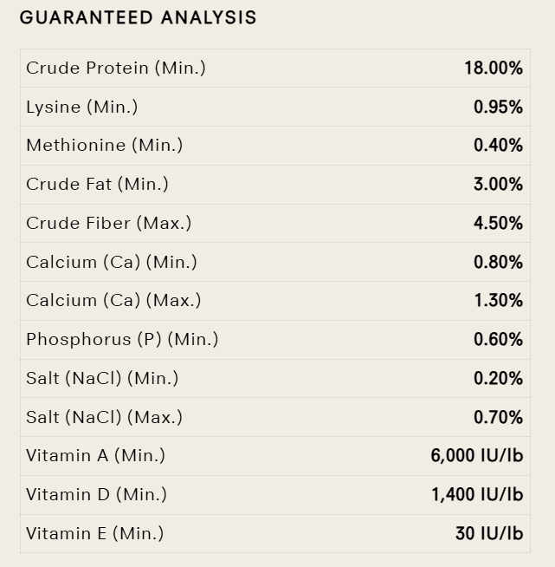Select the 30 IU/lb value
Image resolution: width=555 pixels, height=567 pixels.
click(x=489, y=533)
